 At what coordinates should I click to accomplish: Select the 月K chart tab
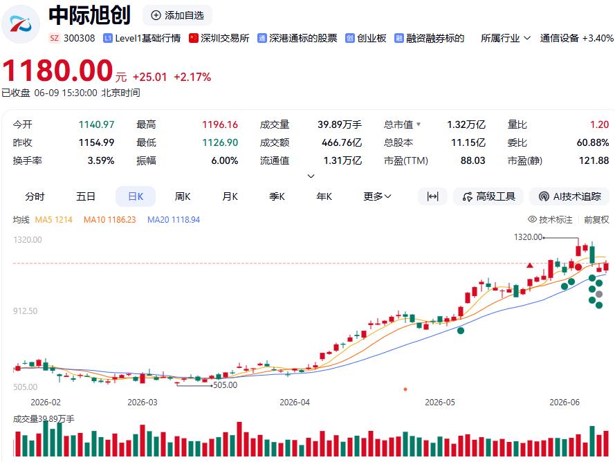(230, 196)
